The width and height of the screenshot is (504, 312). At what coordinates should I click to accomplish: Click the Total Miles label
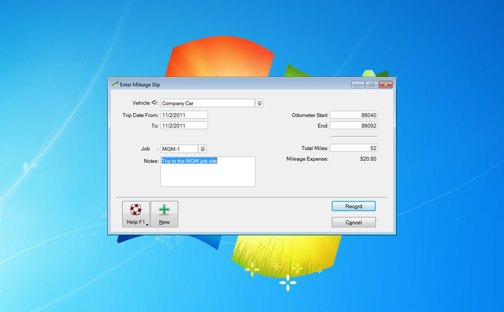(x=315, y=148)
